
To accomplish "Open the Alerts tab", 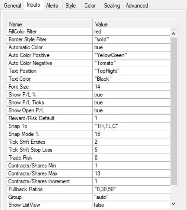I will click(52, 6).
